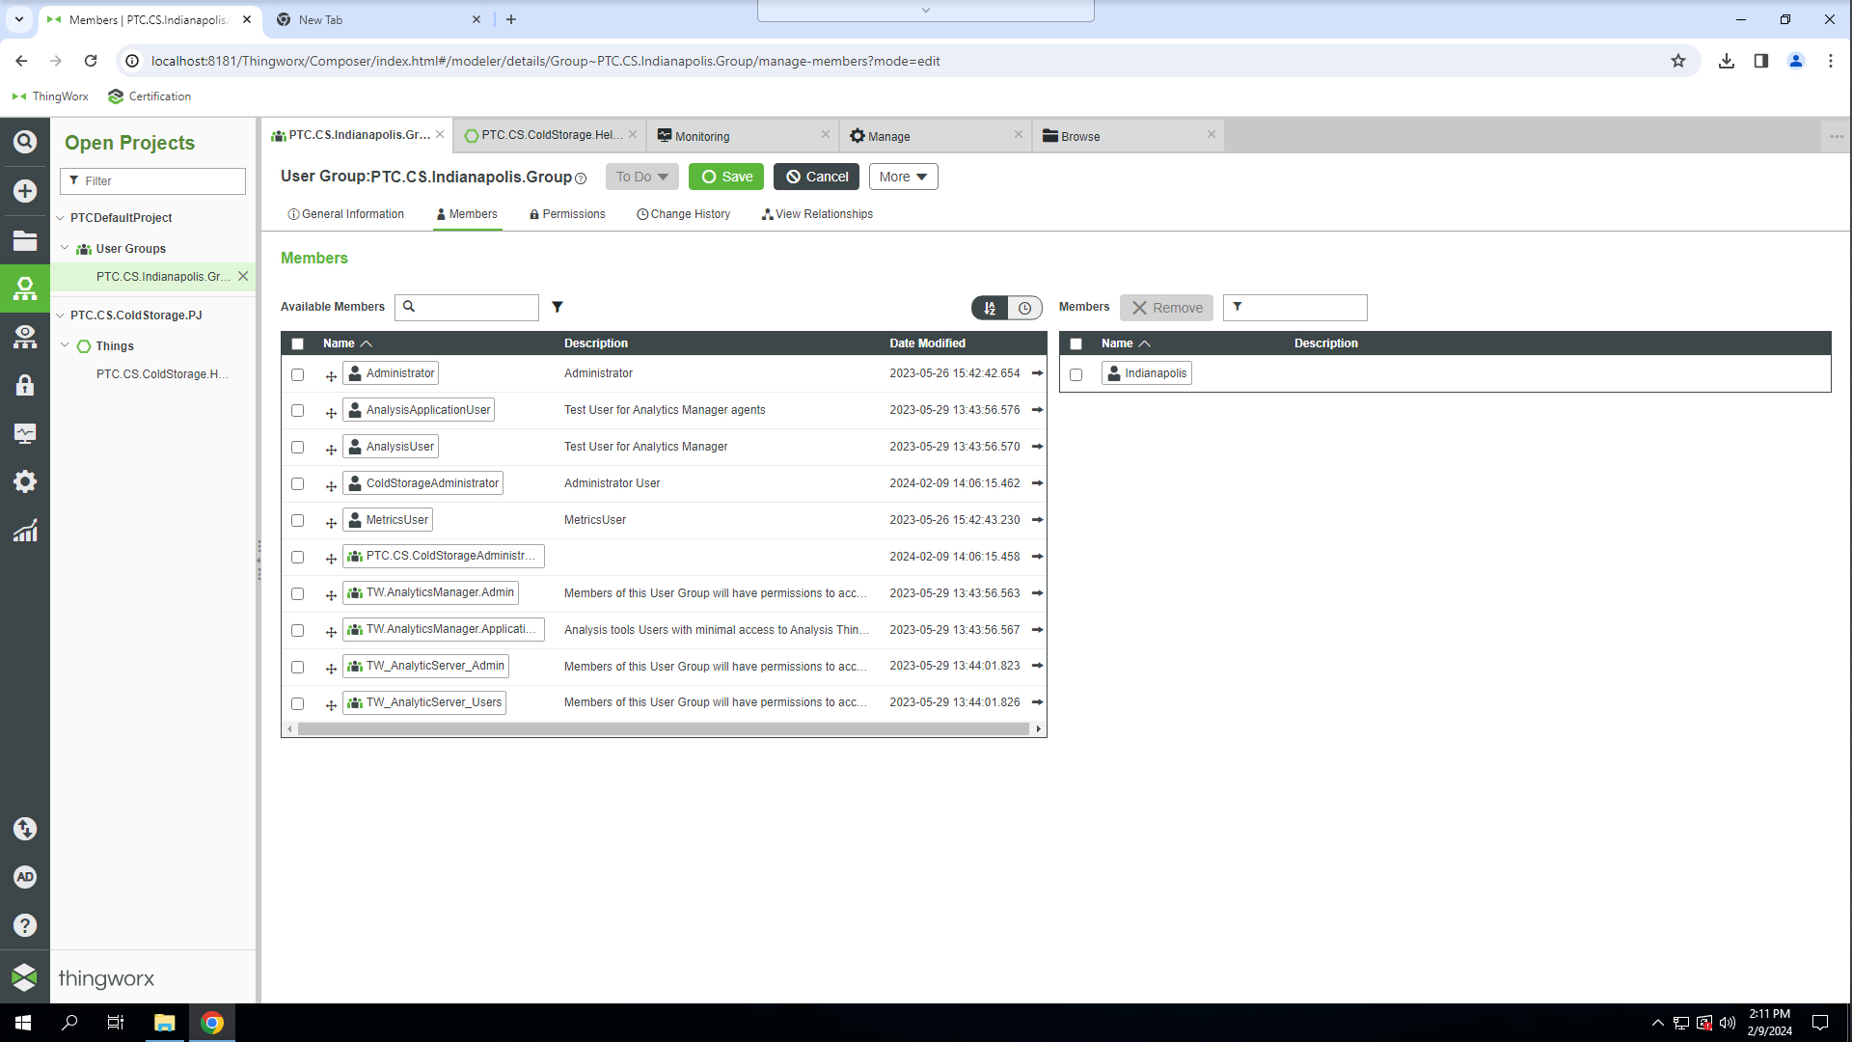Check the TW_AnalyticServer_Users row checkbox

[297, 704]
